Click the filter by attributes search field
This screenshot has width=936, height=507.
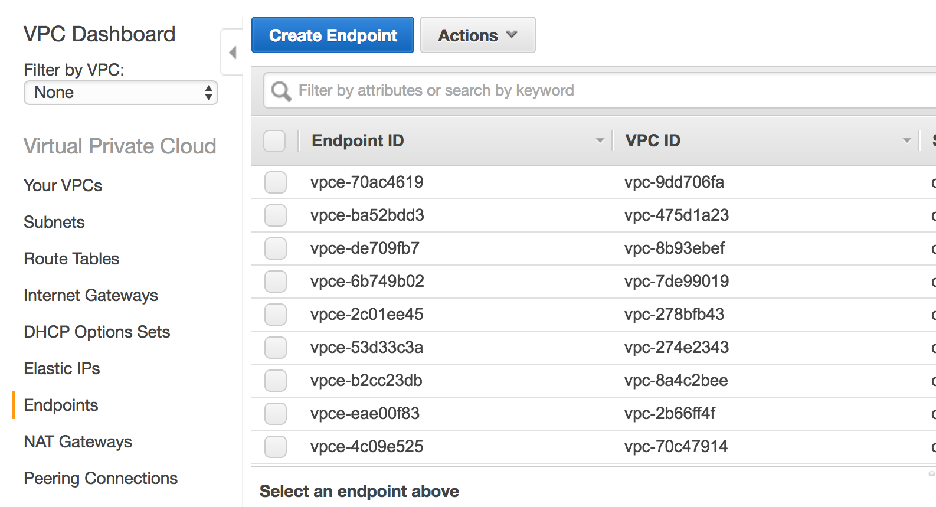point(590,91)
